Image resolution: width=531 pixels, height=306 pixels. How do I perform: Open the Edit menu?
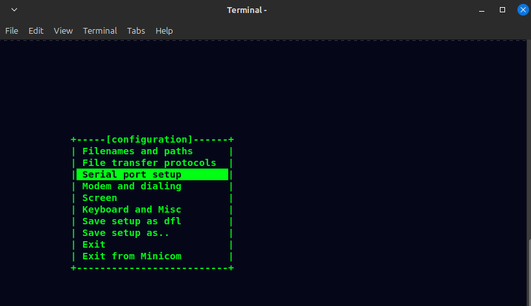click(x=36, y=30)
